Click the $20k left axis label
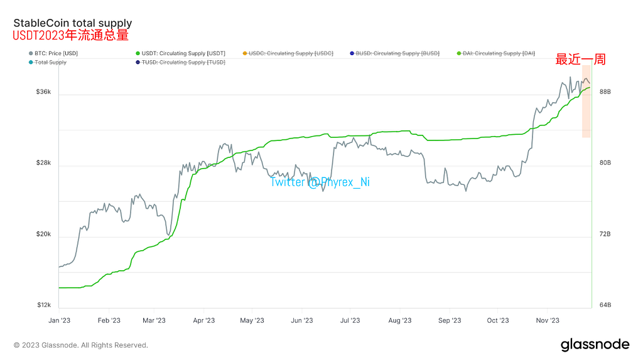The image size is (643, 361). click(43, 234)
